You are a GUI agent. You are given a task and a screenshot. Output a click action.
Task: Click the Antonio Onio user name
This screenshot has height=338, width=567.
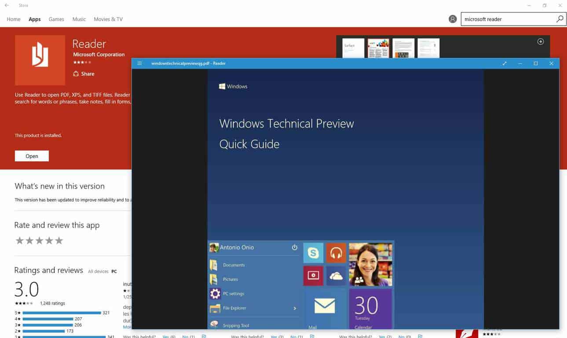click(237, 247)
